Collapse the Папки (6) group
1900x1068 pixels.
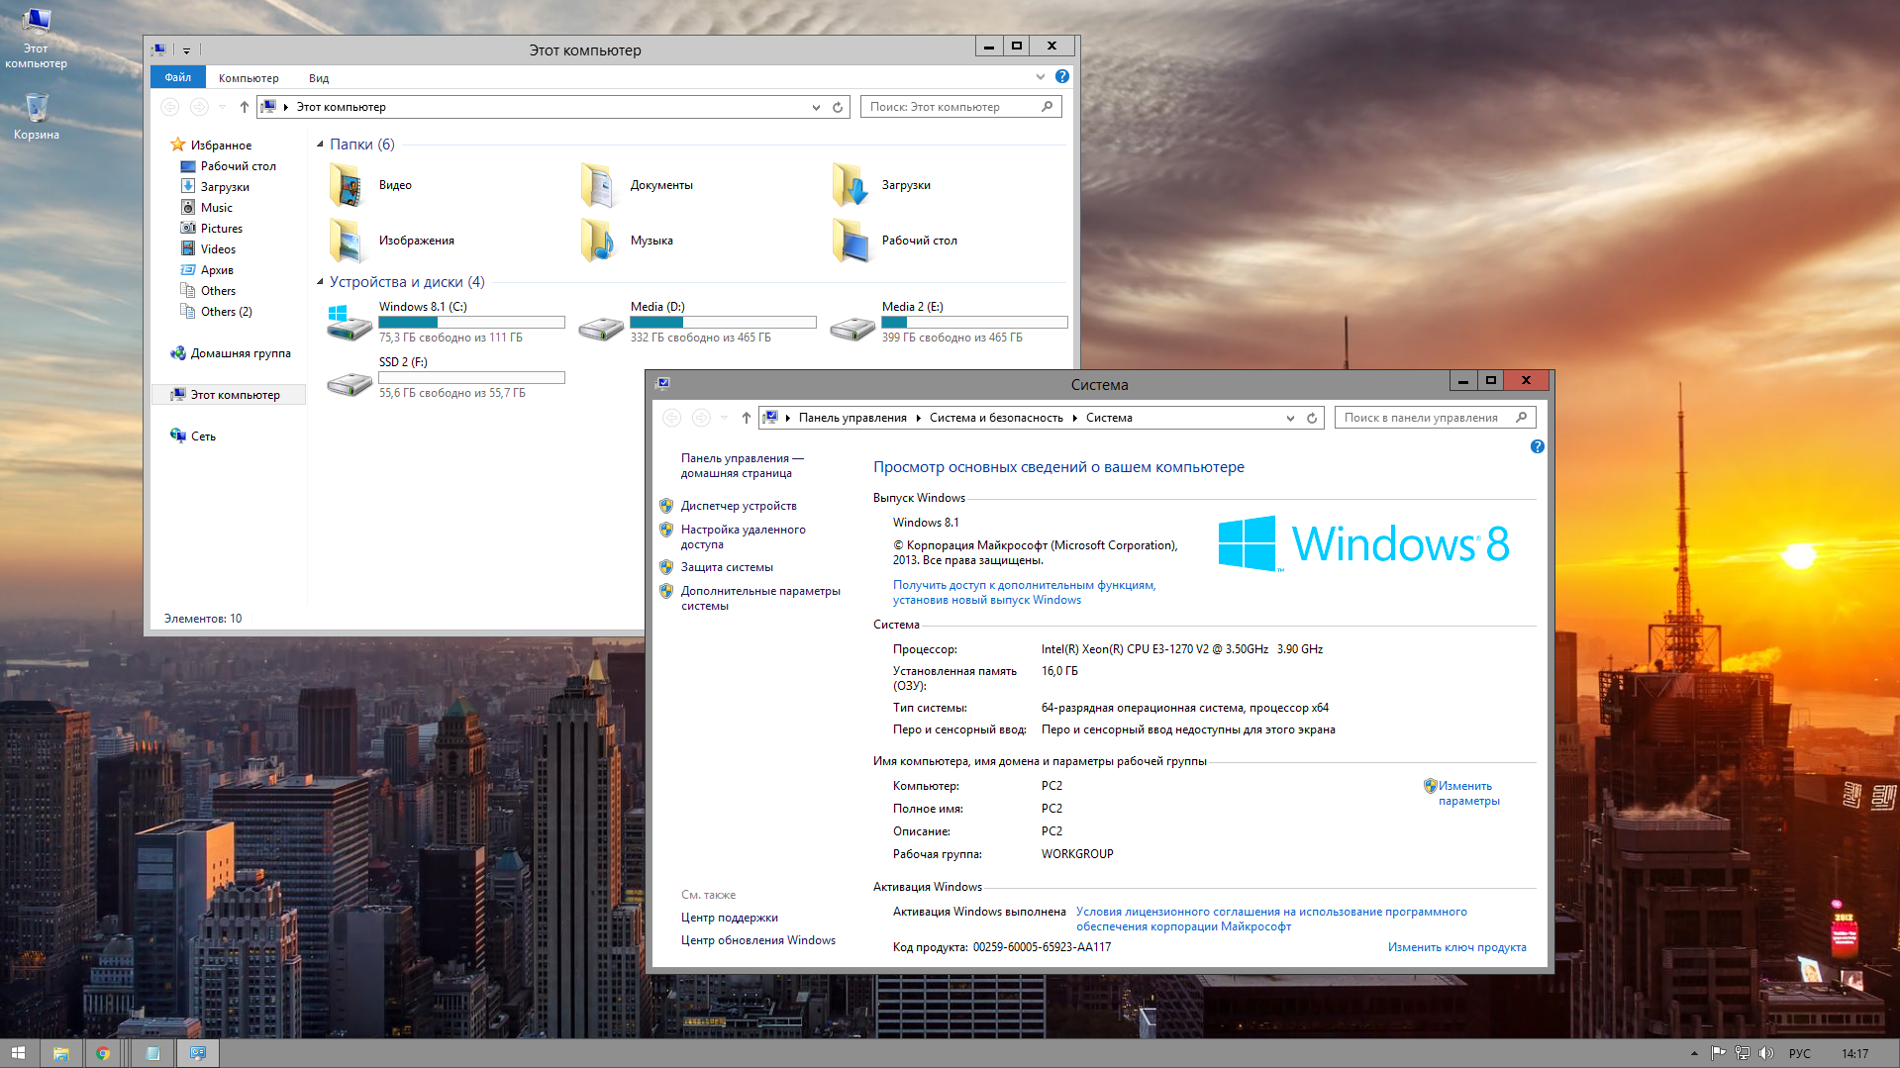coord(320,145)
